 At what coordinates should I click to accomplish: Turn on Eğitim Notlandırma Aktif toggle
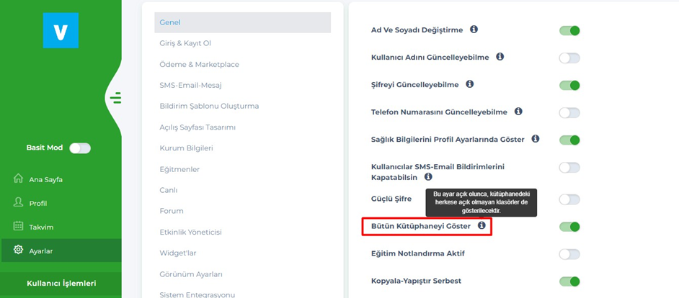point(569,254)
